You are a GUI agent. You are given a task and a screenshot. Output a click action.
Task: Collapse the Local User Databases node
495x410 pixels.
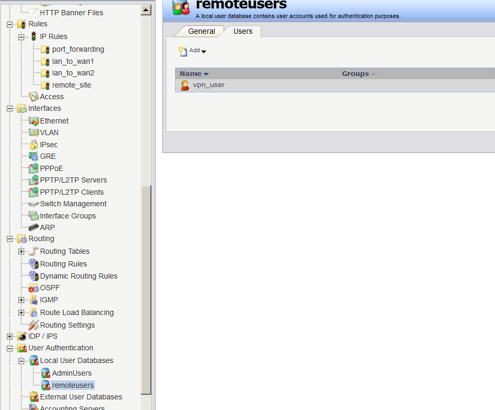(21, 361)
